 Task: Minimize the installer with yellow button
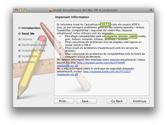coord(21,10)
